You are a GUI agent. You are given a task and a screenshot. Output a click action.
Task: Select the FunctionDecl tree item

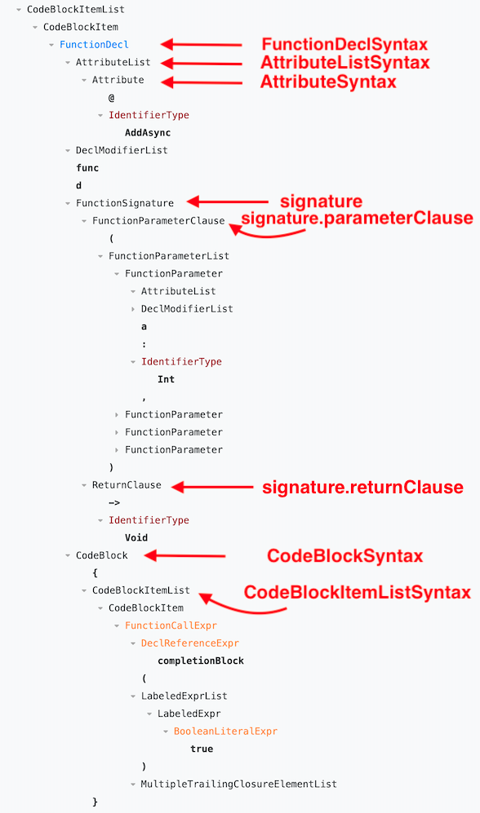tap(93, 44)
